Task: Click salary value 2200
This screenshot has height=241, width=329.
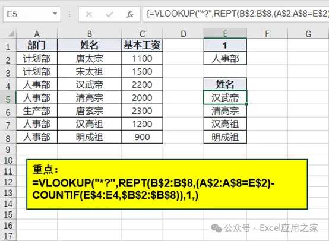Action: coord(143,85)
